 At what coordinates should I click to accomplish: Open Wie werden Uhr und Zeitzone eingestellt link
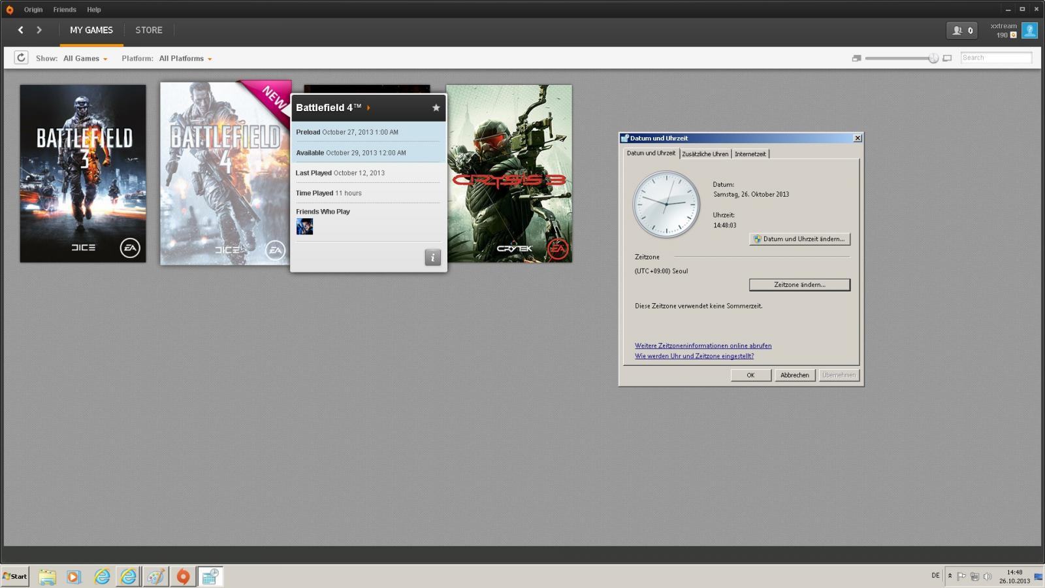(694, 356)
